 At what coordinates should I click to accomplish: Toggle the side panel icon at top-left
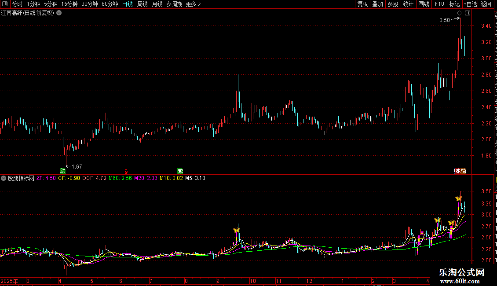[5, 4]
